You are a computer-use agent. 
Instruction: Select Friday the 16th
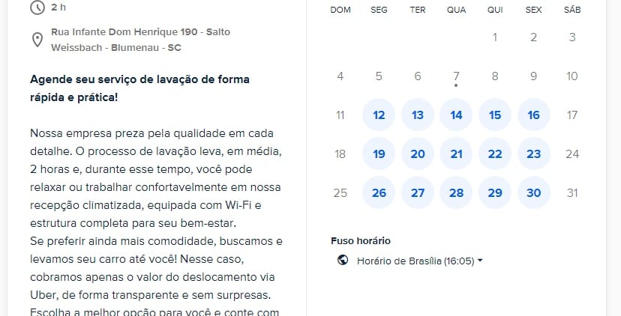click(533, 115)
